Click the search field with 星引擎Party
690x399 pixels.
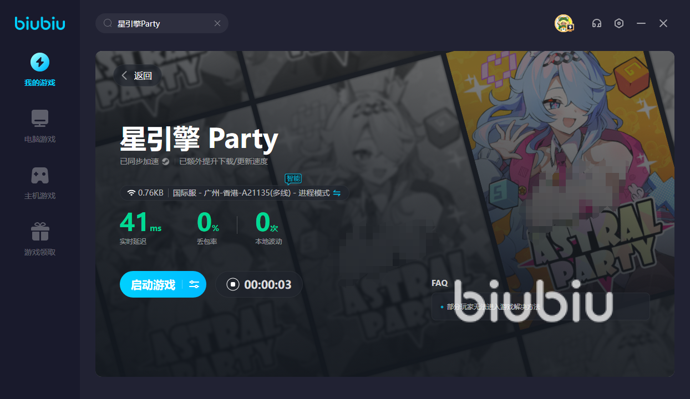tap(162, 23)
